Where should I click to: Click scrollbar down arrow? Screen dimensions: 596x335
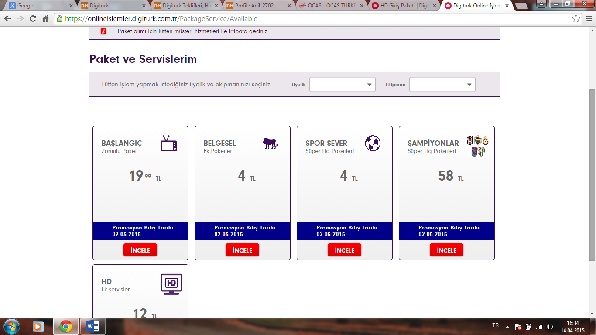point(592,314)
